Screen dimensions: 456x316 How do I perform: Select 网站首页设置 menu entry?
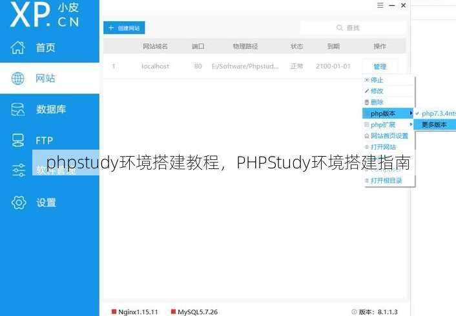point(388,135)
